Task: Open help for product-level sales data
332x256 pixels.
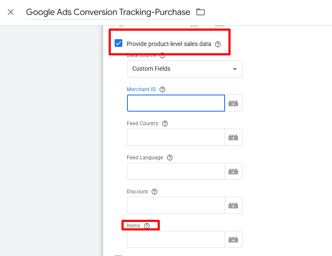Action: [x=218, y=44]
